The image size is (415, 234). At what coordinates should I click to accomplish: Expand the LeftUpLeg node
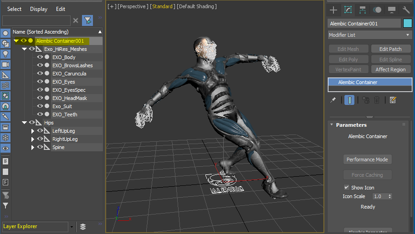point(32,131)
